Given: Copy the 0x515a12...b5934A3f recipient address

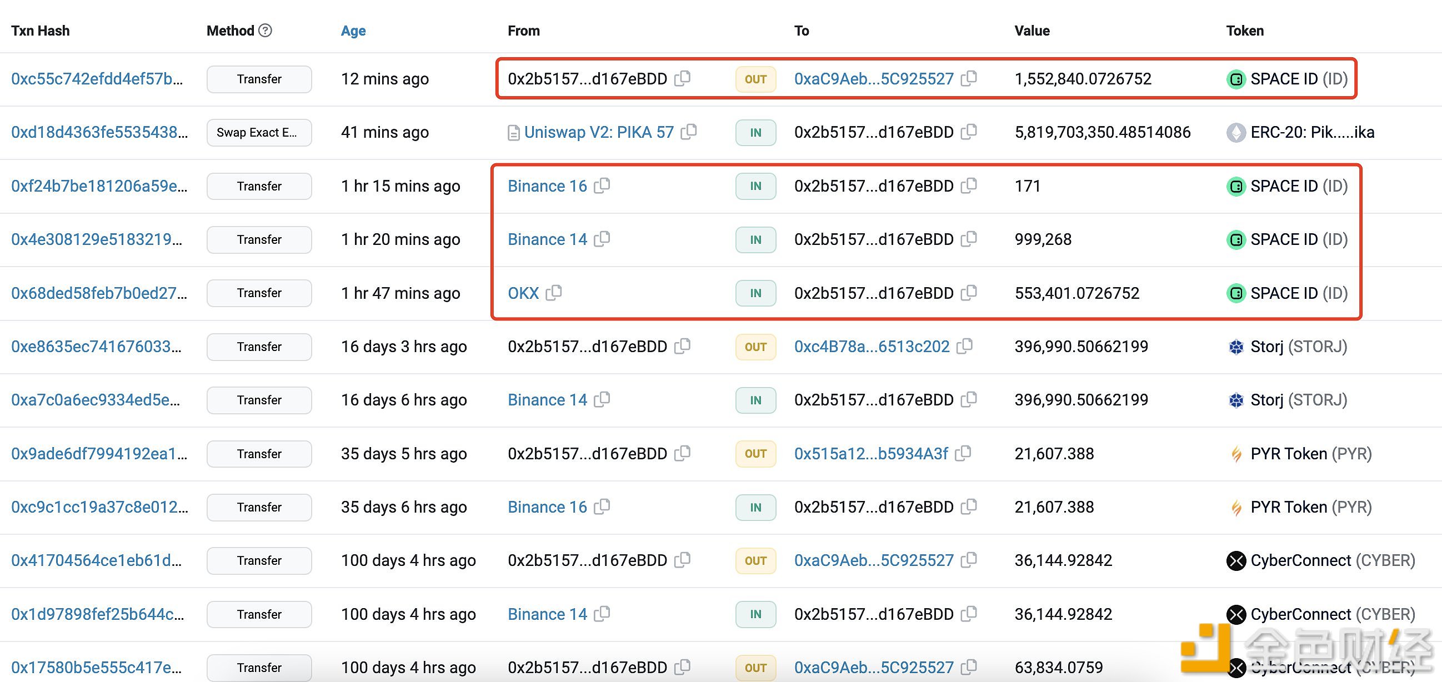Looking at the screenshot, I should 963,453.
